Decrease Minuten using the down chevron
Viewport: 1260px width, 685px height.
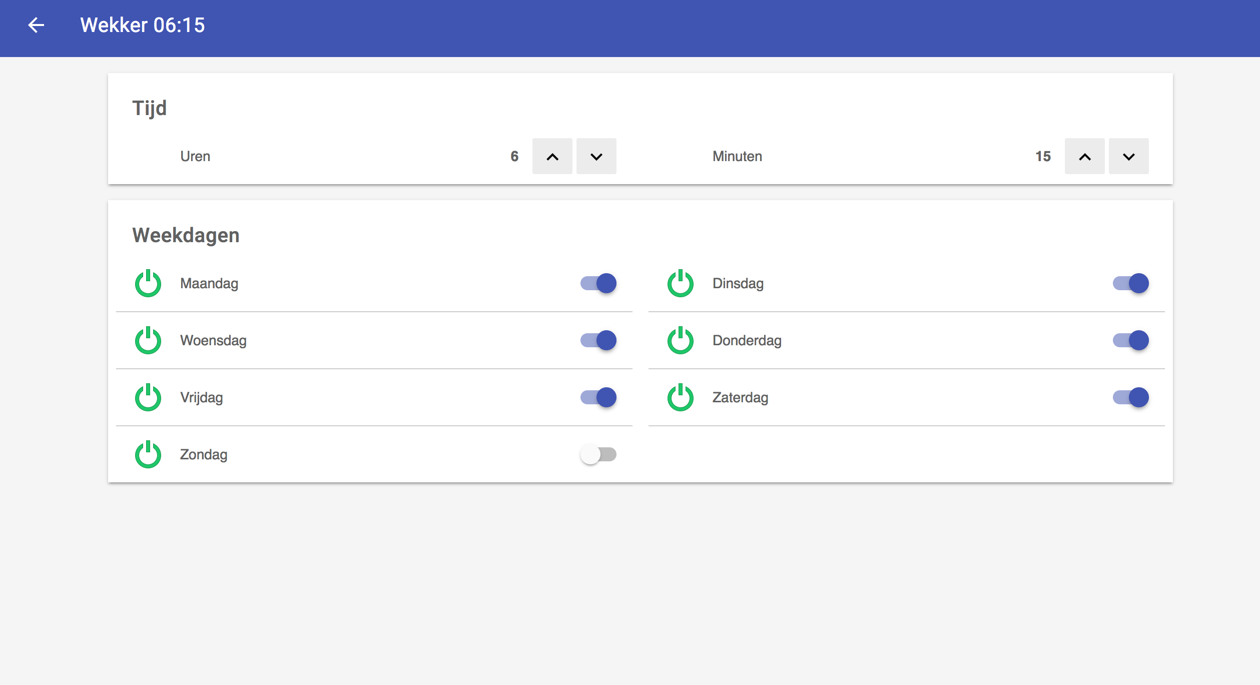pyautogui.click(x=1129, y=157)
